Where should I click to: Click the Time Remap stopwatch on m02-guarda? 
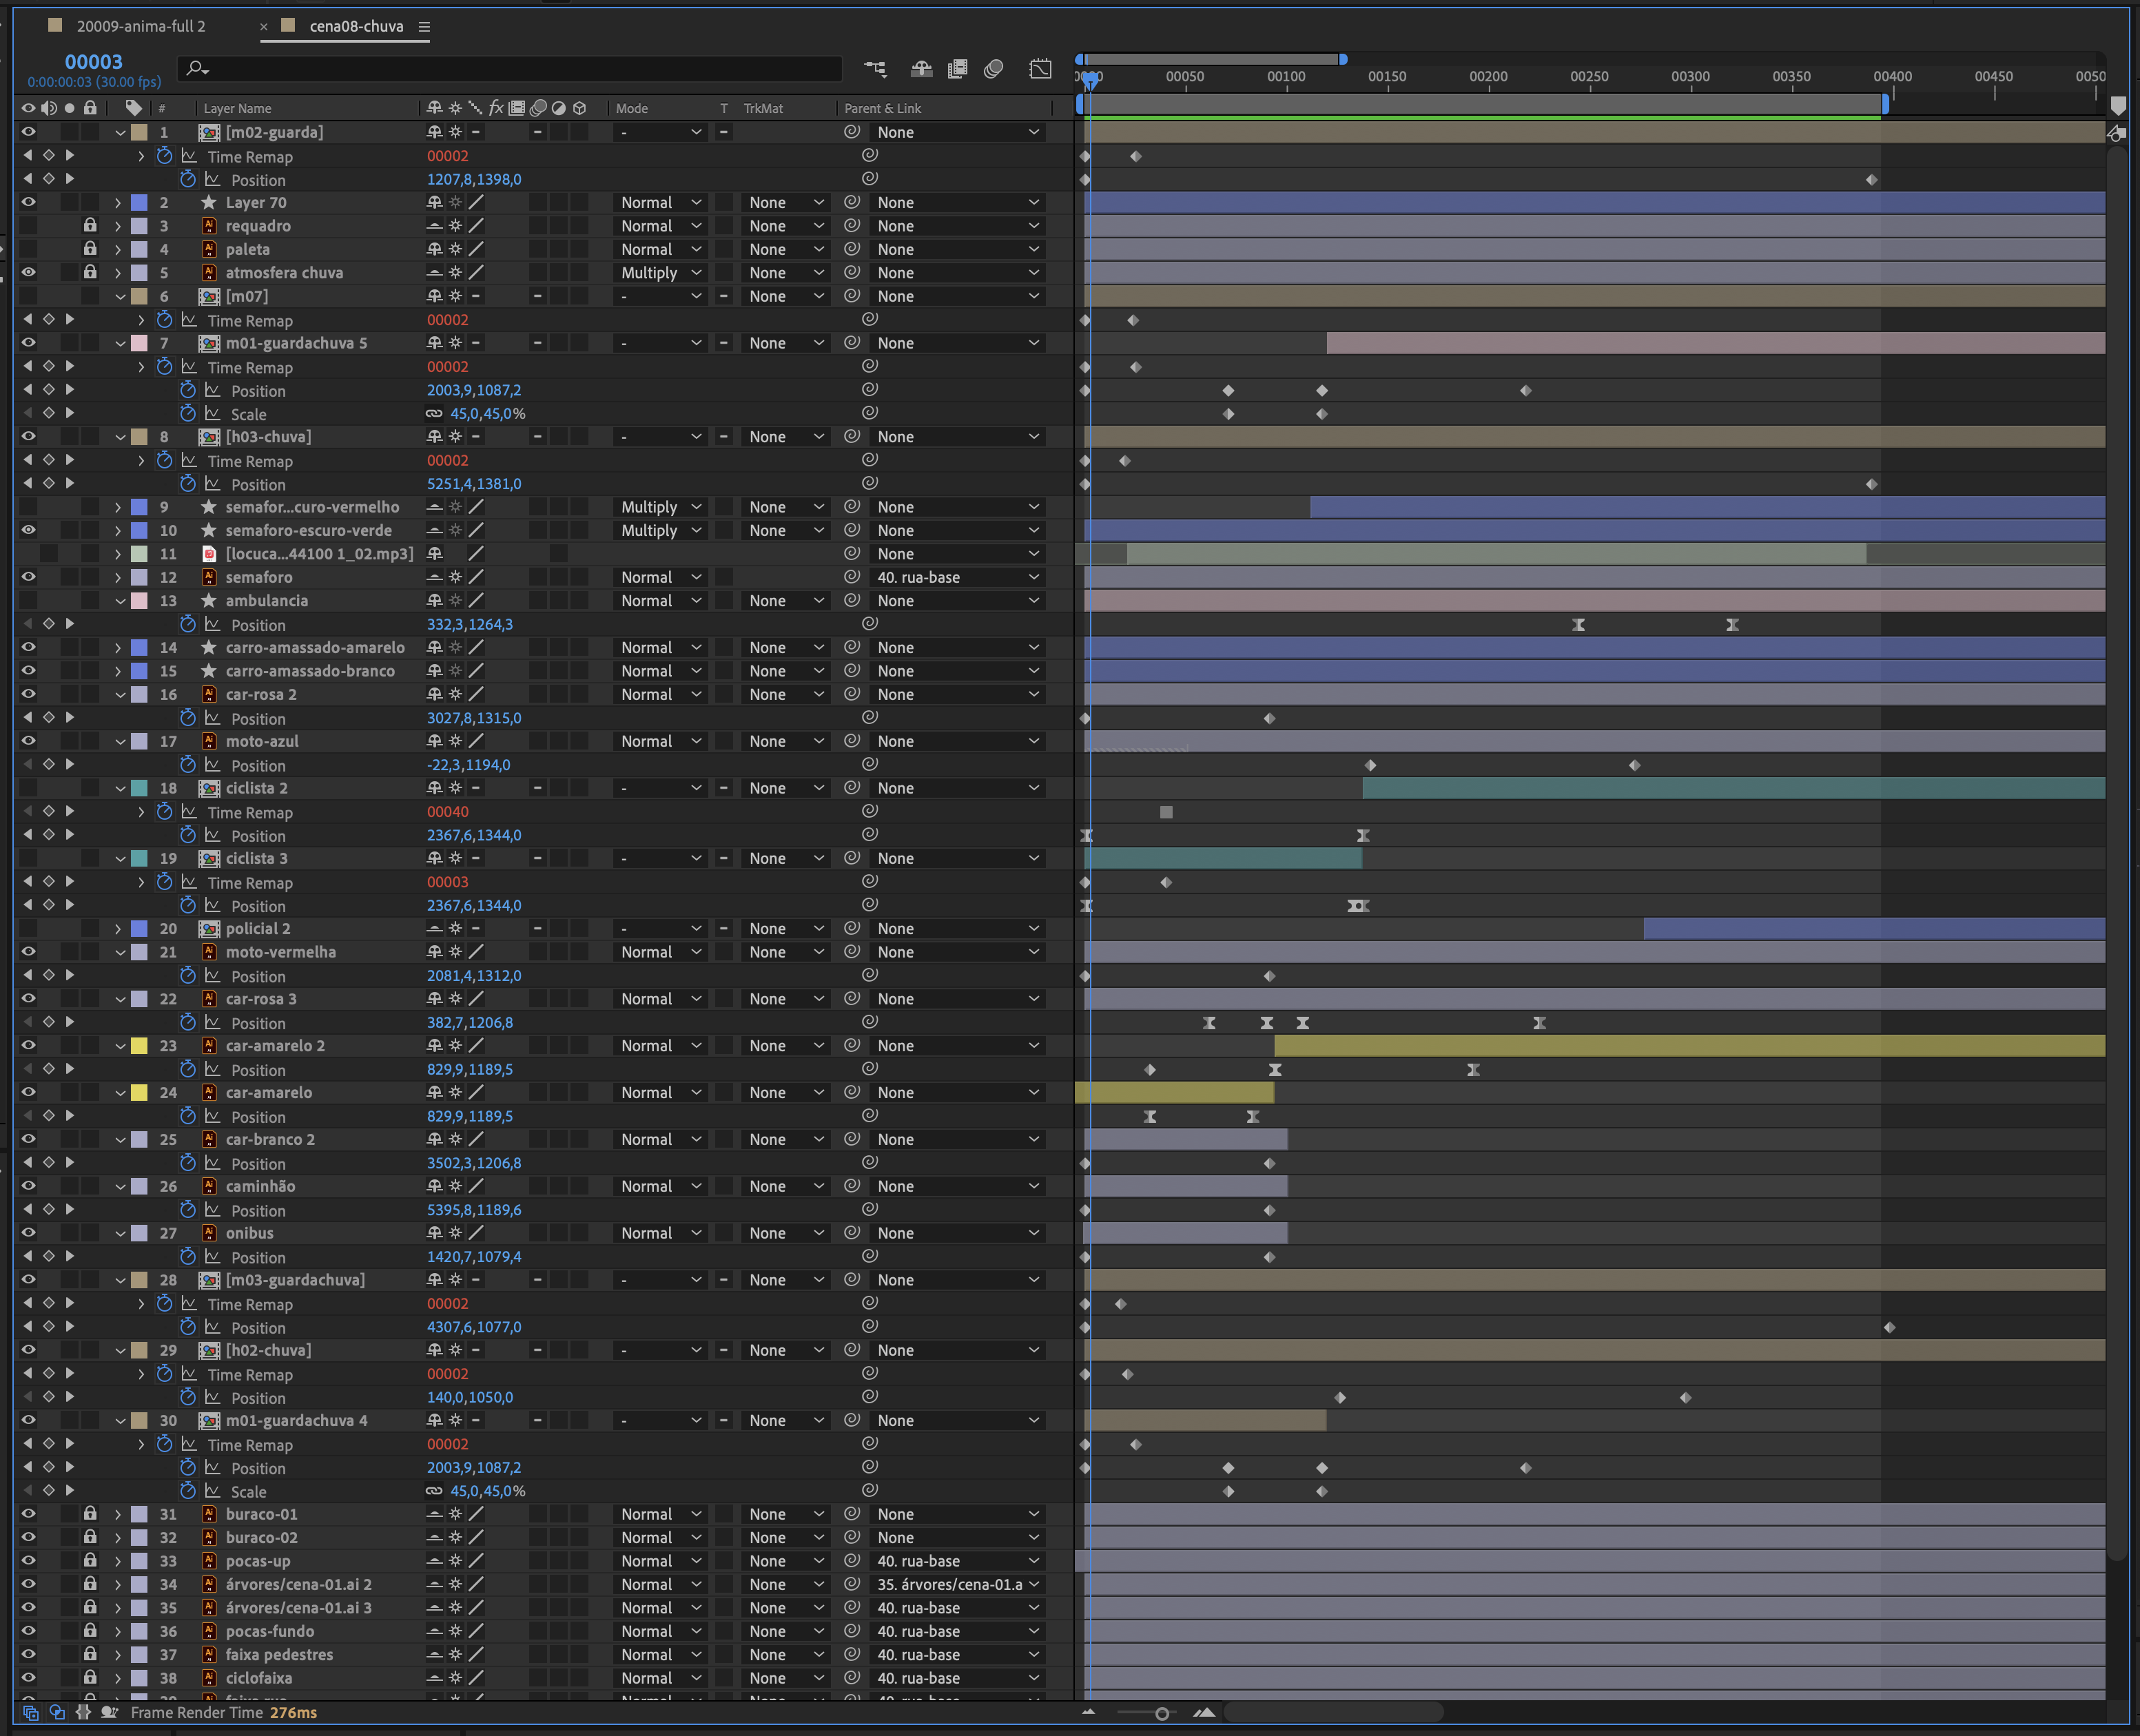coord(165,156)
